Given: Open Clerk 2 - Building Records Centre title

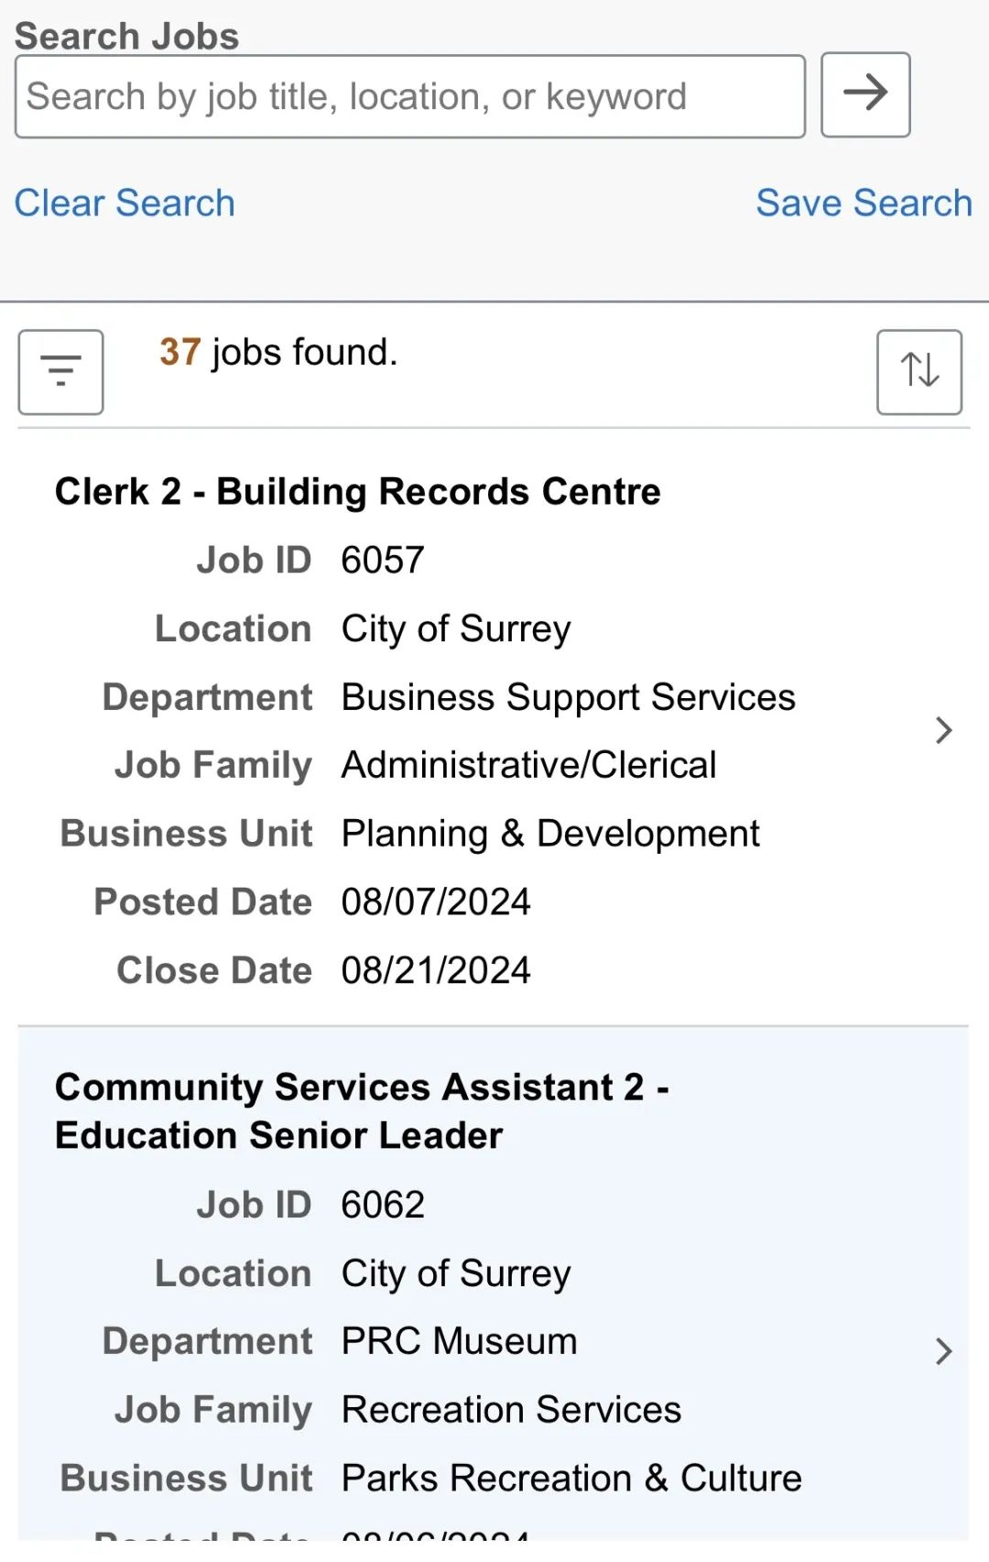Looking at the screenshot, I should click(x=358, y=491).
